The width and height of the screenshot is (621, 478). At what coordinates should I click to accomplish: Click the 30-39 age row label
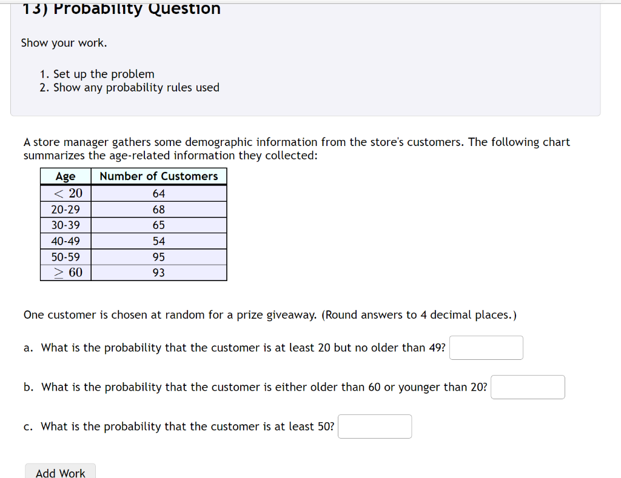pyautogui.click(x=65, y=225)
